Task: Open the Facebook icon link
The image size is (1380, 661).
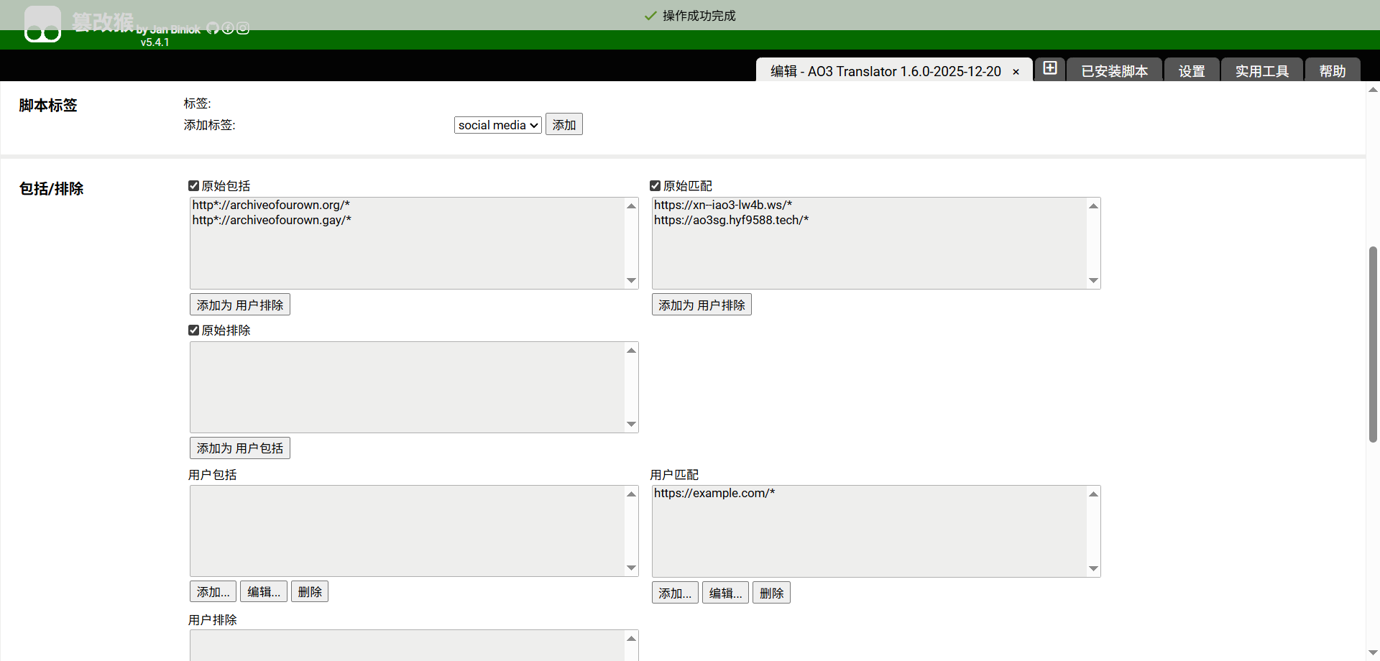Action: coord(228,28)
